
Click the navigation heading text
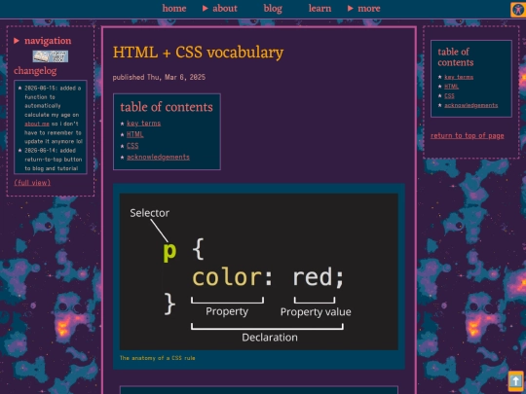point(48,41)
